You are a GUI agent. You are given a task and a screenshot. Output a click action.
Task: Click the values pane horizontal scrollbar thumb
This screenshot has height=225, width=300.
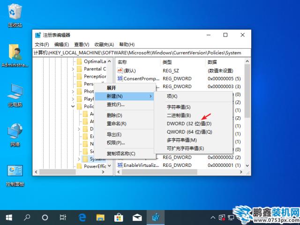tap(159, 172)
